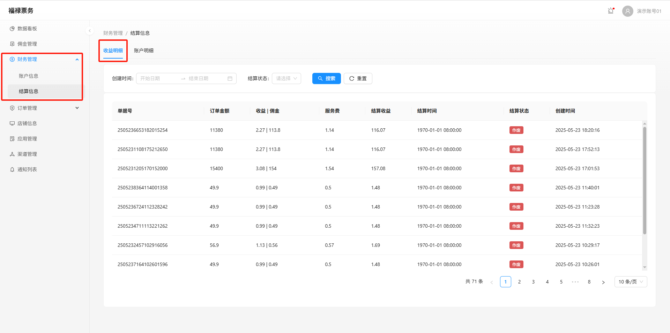Collapse the sidebar with arrow icon
The width and height of the screenshot is (670, 333).
point(90,31)
